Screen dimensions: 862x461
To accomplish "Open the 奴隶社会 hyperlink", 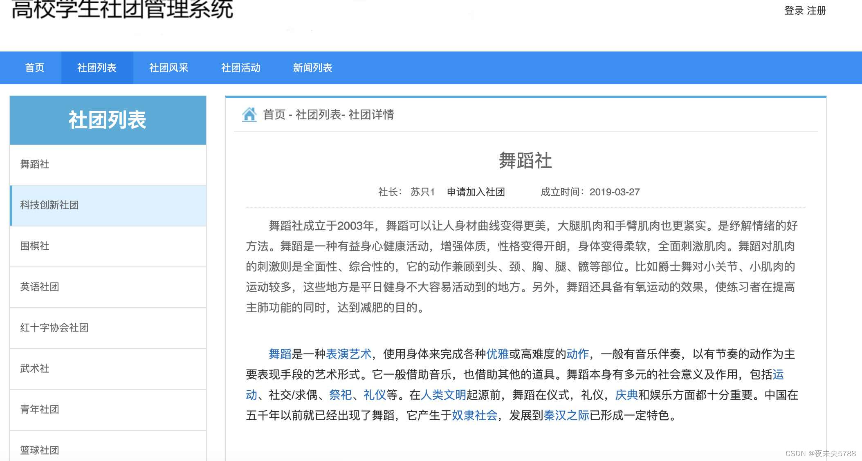I will (475, 415).
